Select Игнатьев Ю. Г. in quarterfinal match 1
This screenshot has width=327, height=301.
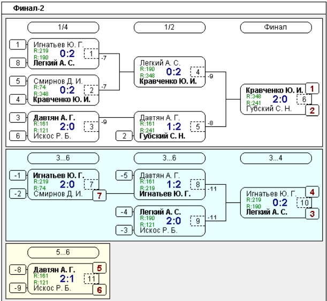[x=58, y=44]
